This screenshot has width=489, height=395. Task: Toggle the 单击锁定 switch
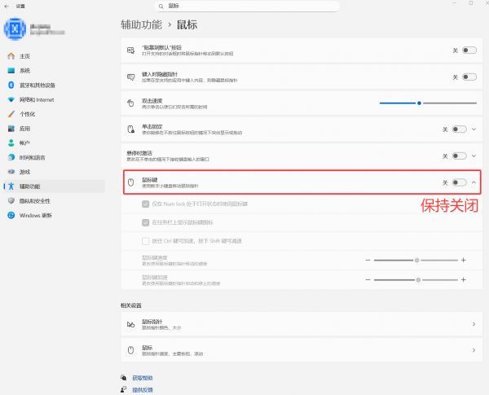pyautogui.click(x=460, y=129)
